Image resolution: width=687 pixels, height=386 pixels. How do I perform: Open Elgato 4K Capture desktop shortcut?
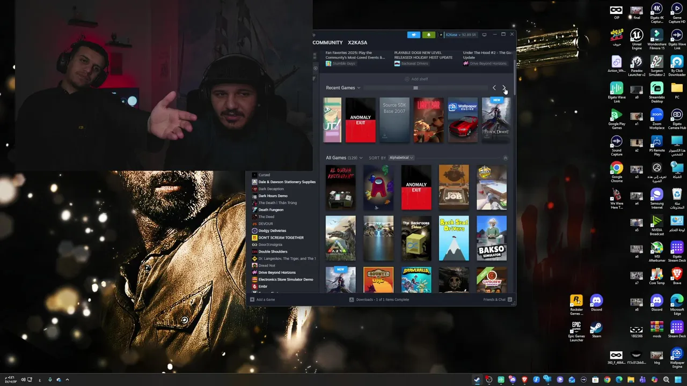pyautogui.click(x=657, y=13)
